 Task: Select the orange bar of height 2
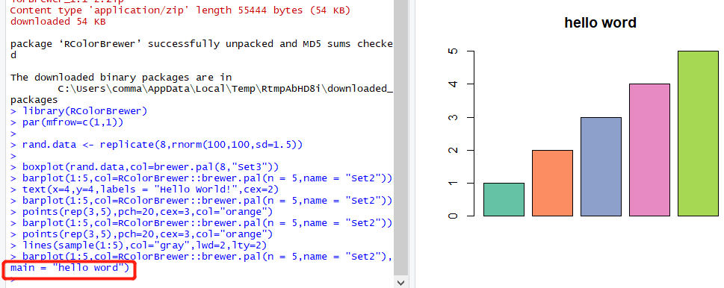(552, 183)
